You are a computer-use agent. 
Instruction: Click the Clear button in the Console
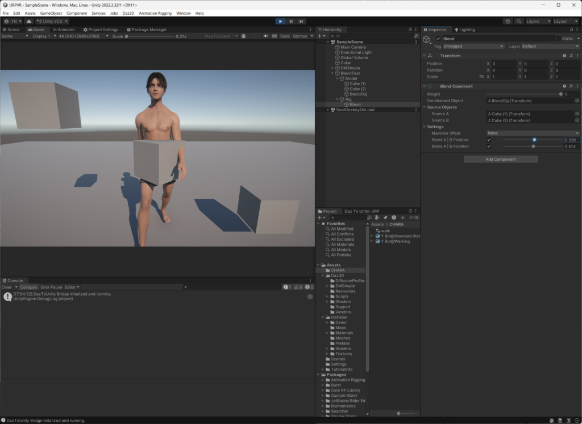point(7,287)
